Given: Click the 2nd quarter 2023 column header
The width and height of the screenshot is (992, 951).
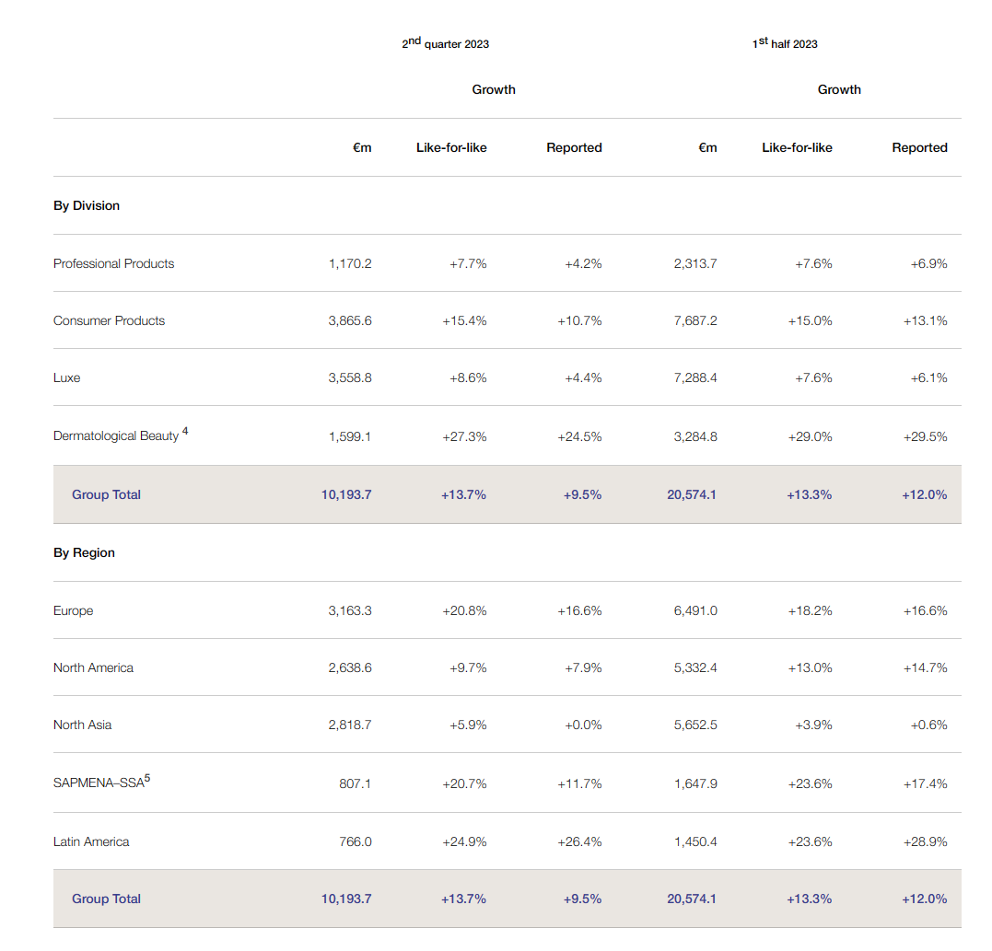Looking at the screenshot, I should [446, 43].
